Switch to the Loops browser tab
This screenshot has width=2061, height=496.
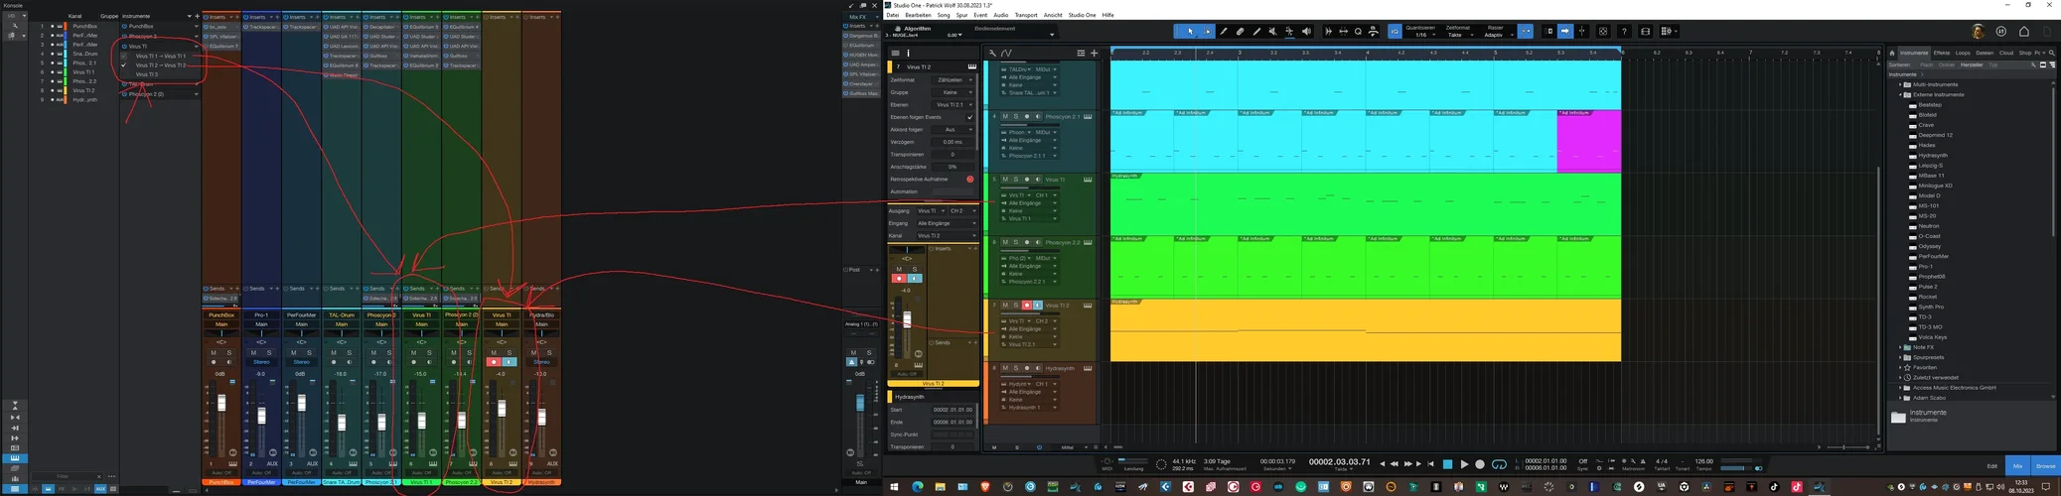tap(1963, 53)
